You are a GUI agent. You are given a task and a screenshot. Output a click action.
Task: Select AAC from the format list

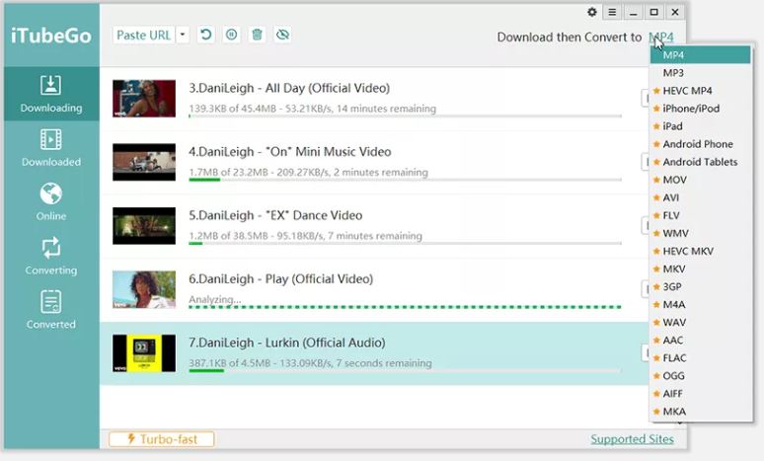point(700,341)
